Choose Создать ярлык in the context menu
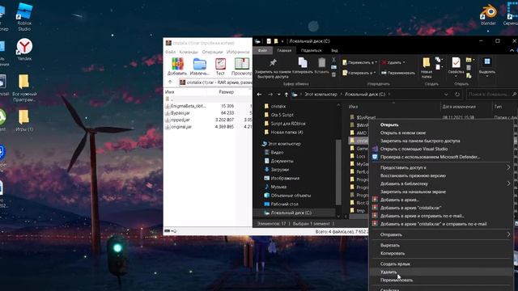Viewport: 518px width, 291px height. [x=440, y=264]
